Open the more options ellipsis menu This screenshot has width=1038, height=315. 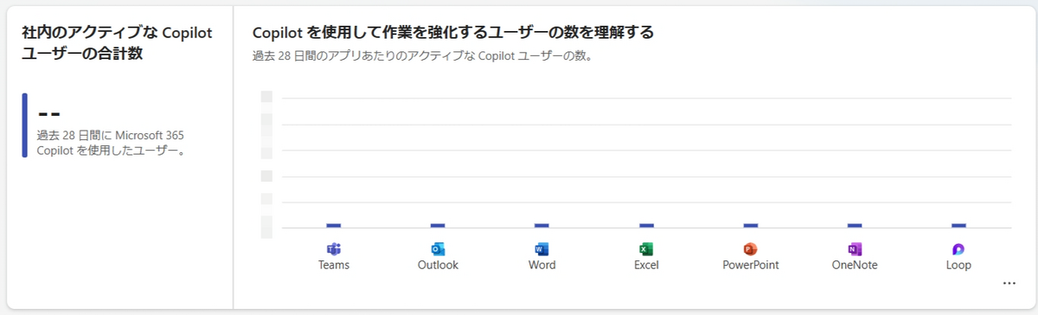coord(1009,283)
